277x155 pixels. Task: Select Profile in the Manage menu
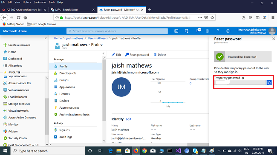click(75, 66)
